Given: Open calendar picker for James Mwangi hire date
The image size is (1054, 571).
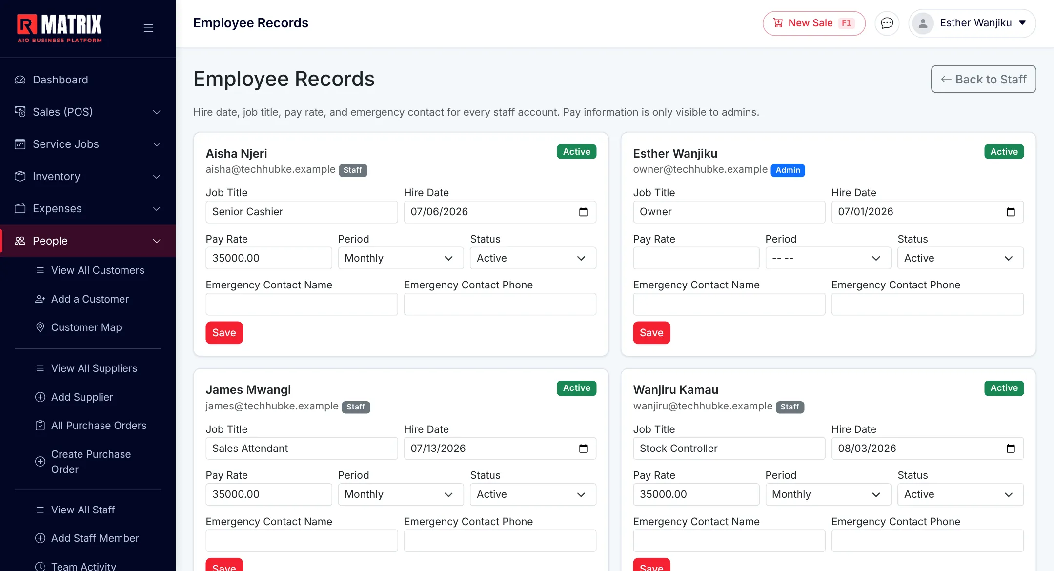Looking at the screenshot, I should [x=583, y=449].
